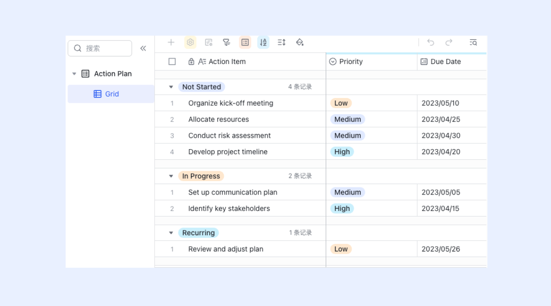Click Medium priority for communication plan

click(x=348, y=192)
